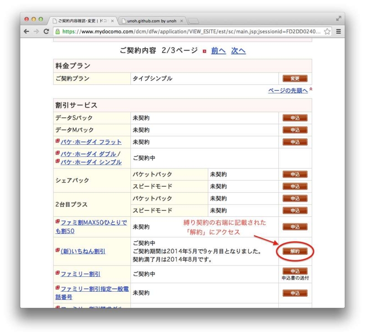Click 未契約 status in データSパック row
Viewport: 365px width, 336px height.
pos(141,118)
